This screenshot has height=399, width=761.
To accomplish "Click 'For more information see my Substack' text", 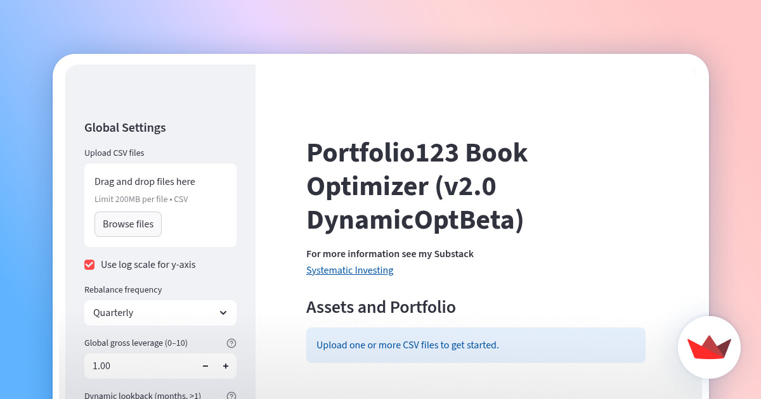I will (389, 254).
